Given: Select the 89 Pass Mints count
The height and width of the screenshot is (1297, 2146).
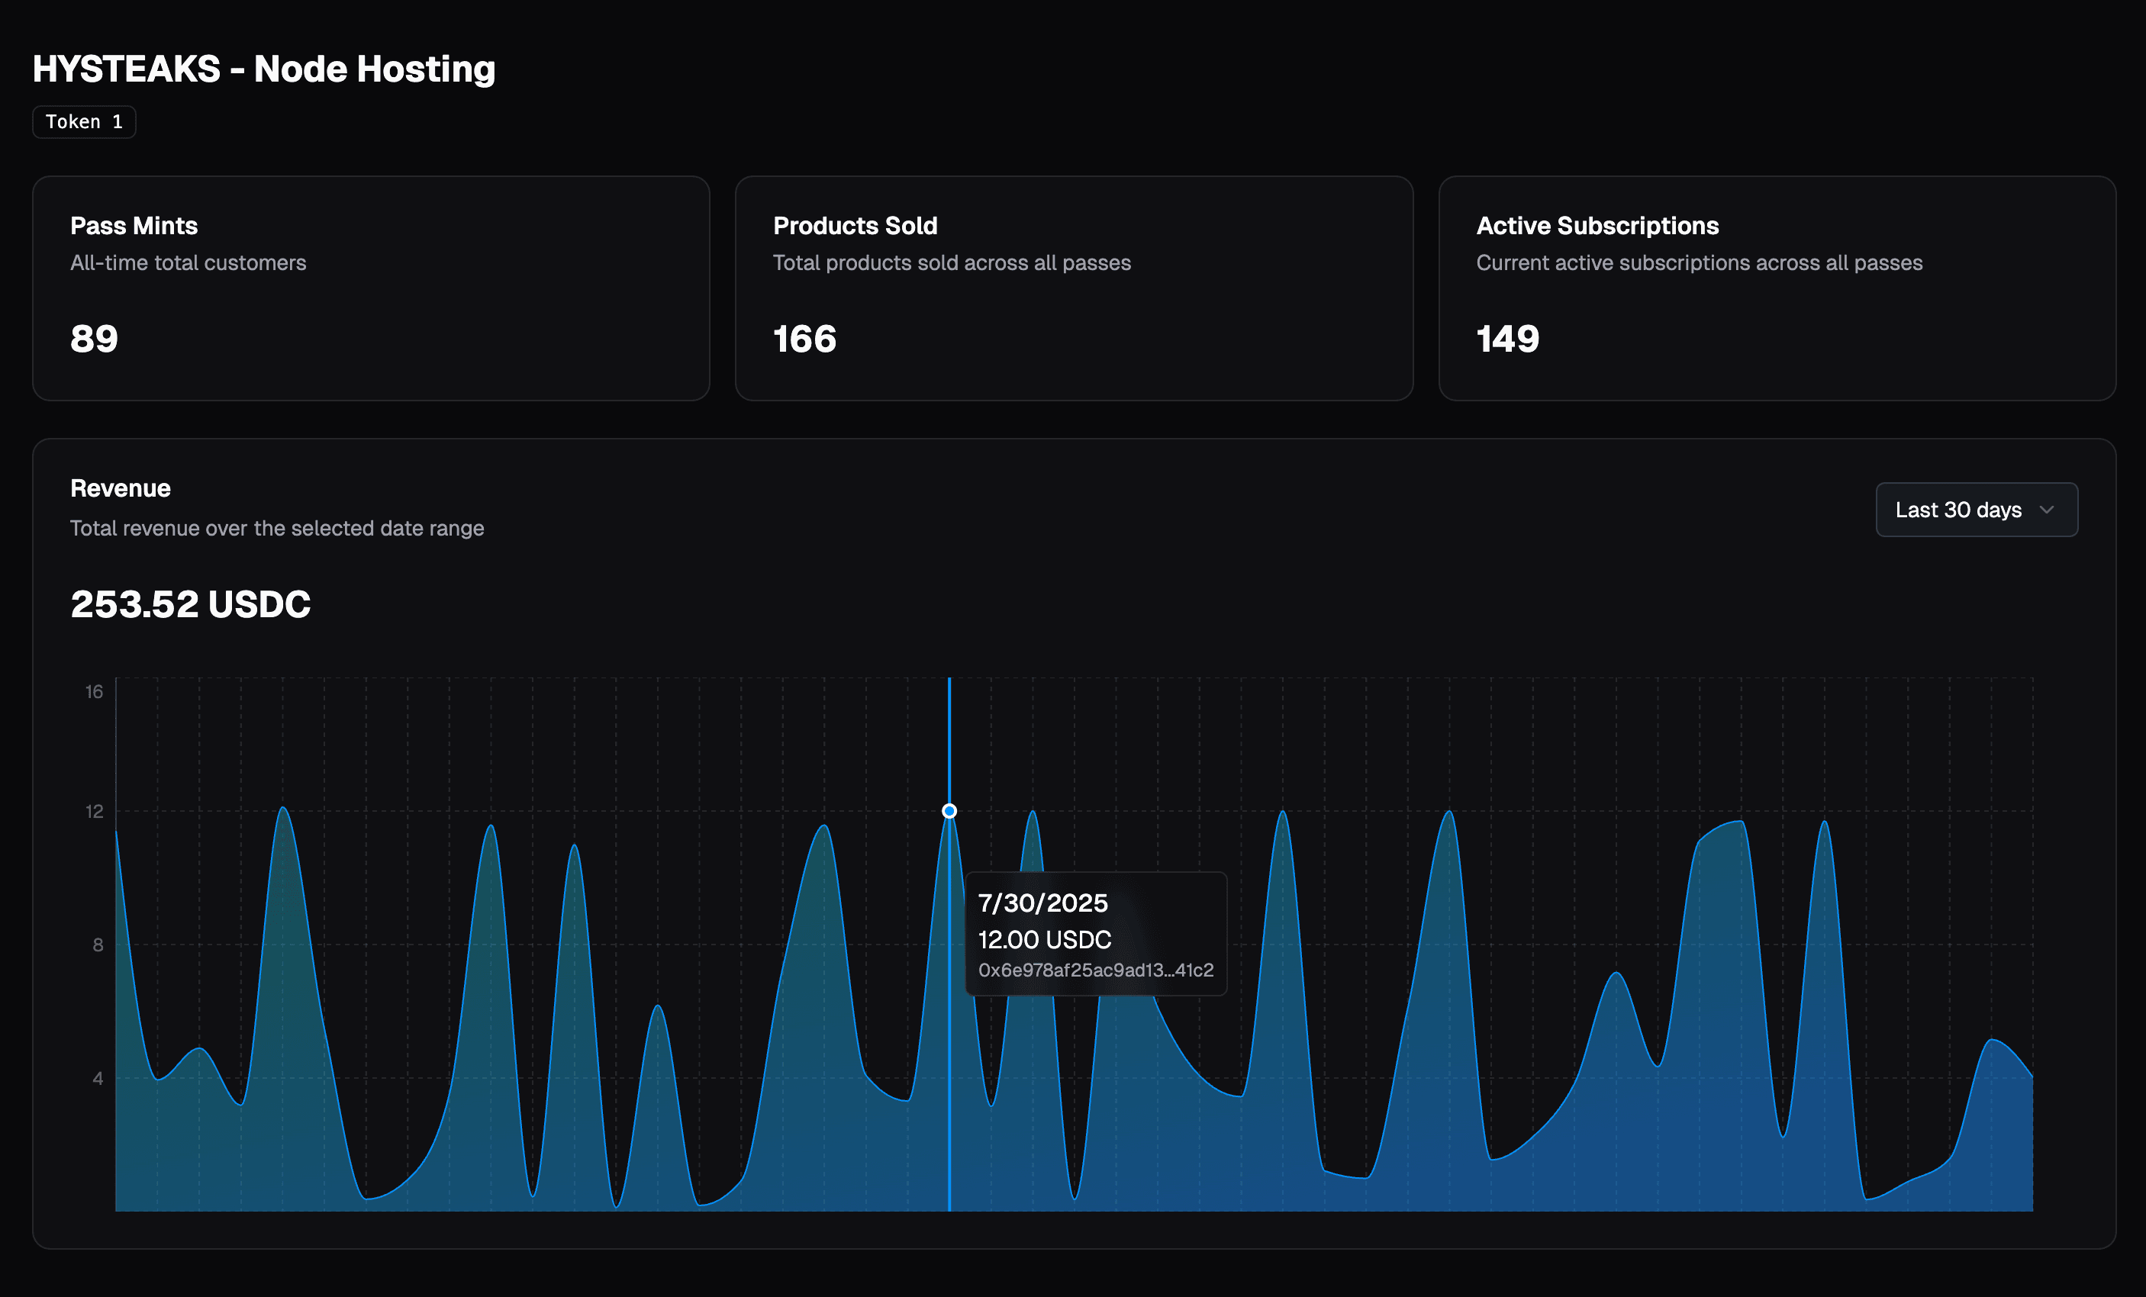Looking at the screenshot, I should [x=93, y=339].
